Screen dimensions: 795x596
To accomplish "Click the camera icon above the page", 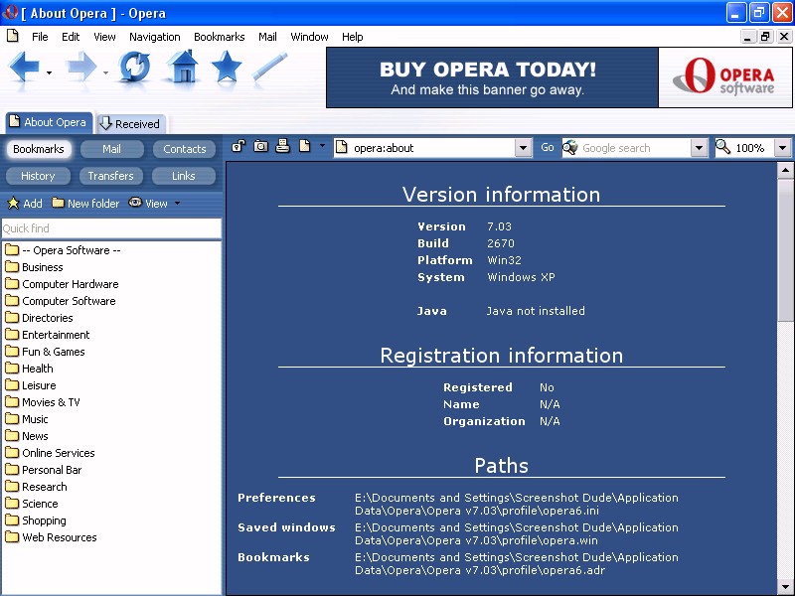I will tap(260, 147).
